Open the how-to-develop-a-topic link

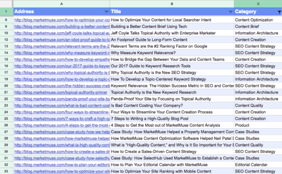62,79
